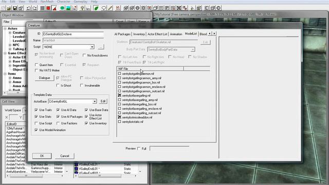
Task: Click the NIF File column header
Action: (x=150, y=69)
